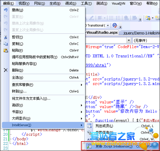Choose Paste (Ctrl+V) menu entry
The image size is (160, 151).
tap(43, 50)
